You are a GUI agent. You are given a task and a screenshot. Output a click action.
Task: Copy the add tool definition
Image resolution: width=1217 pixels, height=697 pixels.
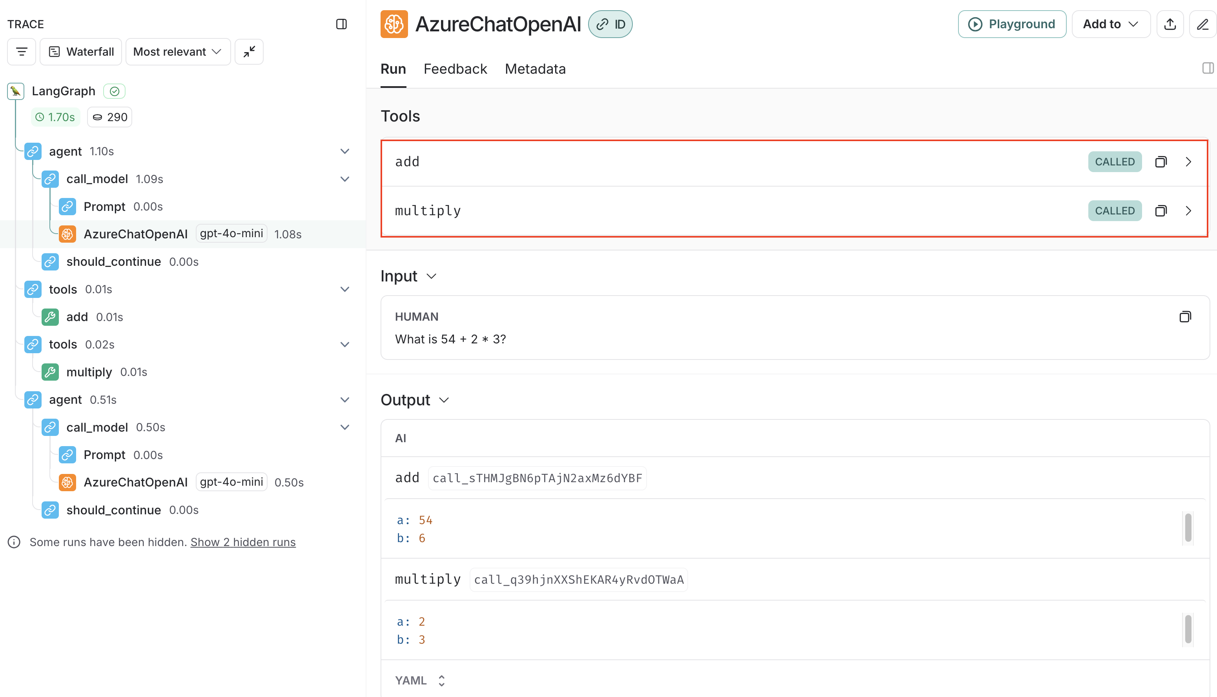coord(1161,162)
